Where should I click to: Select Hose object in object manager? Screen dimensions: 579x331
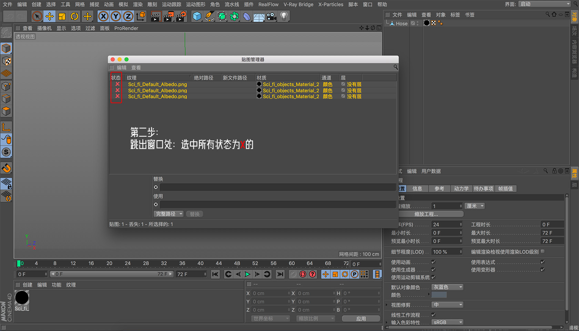click(x=402, y=23)
